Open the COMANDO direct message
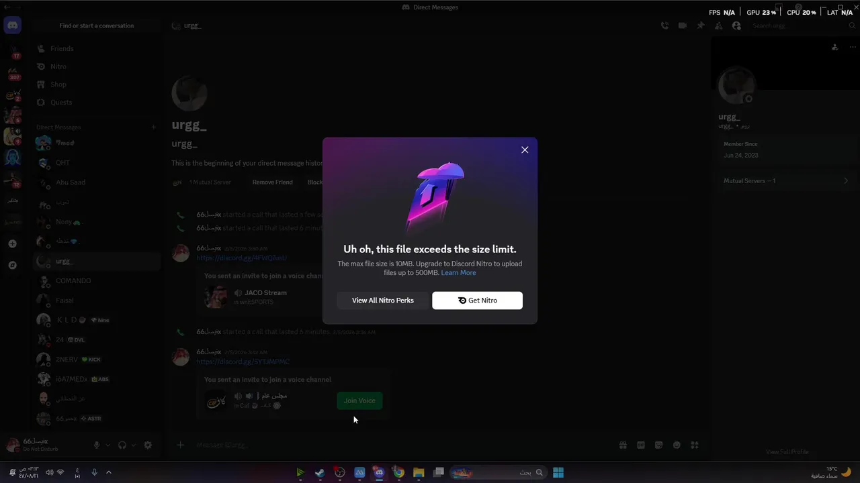The width and height of the screenshot is (860, 483). coord(97,280)
